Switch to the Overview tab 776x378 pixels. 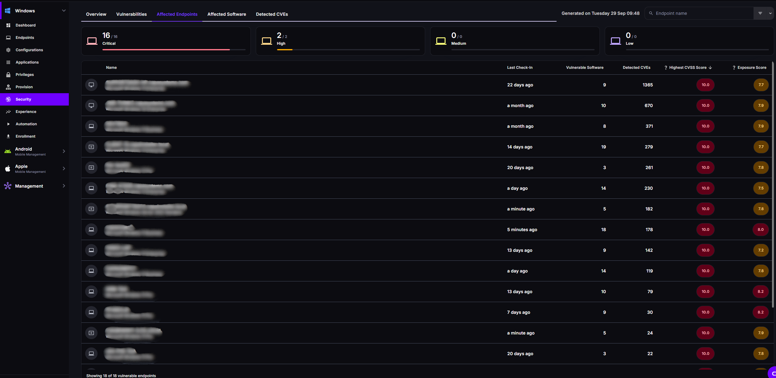[x=96, y=14]
